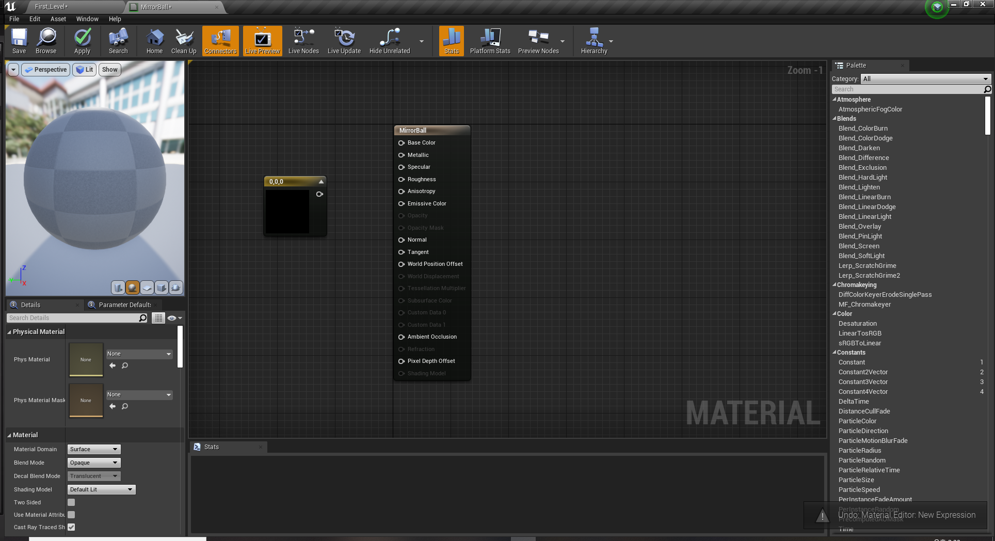Open the Hierarchy toolbar tool
This screenshot has width=995, height=541.
click(594, 41)
